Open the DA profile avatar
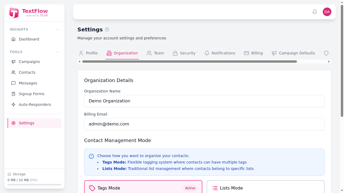 coord(327,12)
